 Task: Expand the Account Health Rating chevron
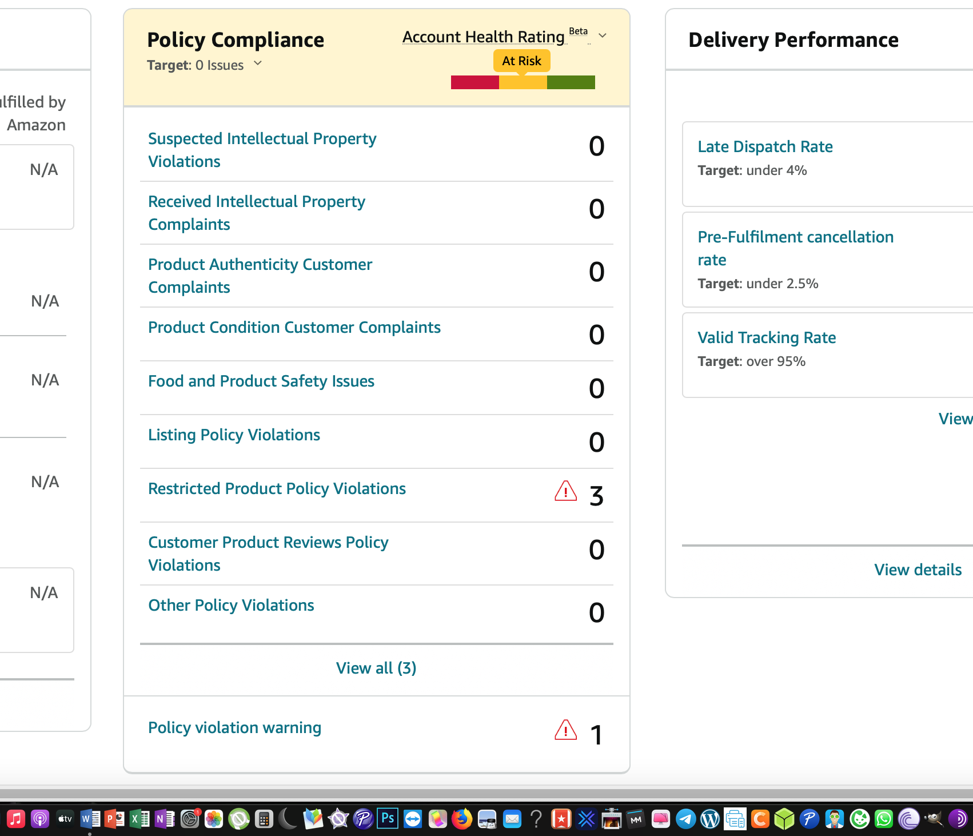(603, 35)
